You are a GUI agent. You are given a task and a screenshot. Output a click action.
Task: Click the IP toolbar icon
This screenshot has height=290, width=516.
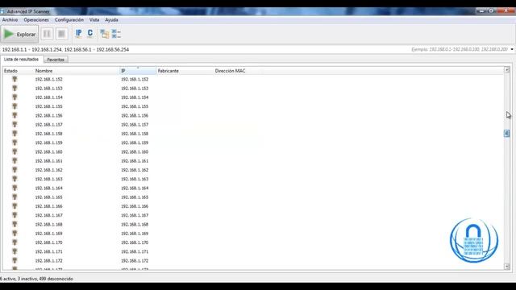pyautogui.click(x=79, y=34)
